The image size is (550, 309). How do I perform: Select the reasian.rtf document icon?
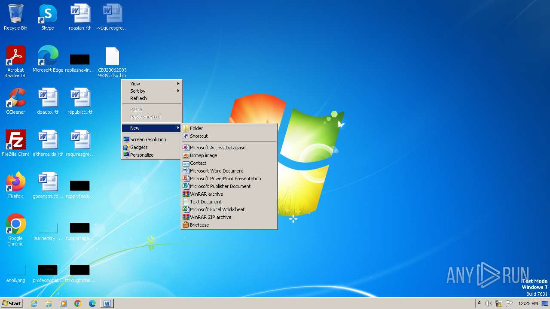tap(80, 17)
